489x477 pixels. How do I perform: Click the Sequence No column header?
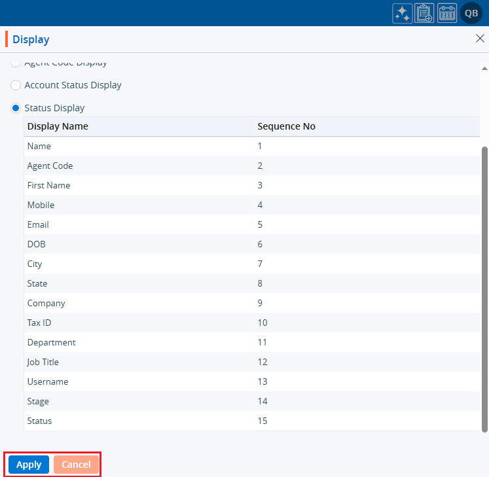tap(286, 126)
